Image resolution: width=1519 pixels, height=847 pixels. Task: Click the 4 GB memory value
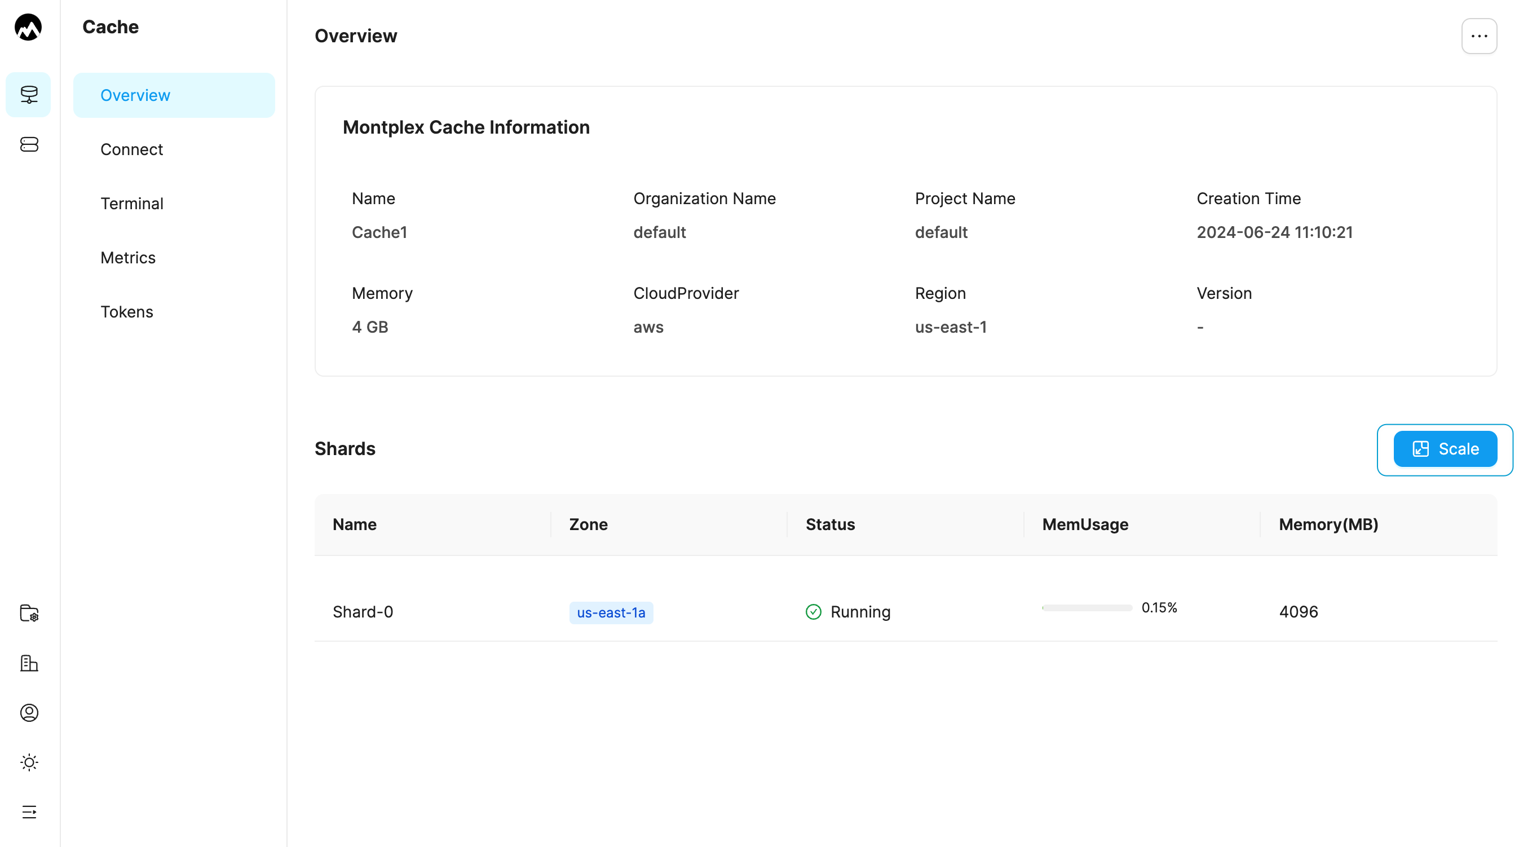370,327
